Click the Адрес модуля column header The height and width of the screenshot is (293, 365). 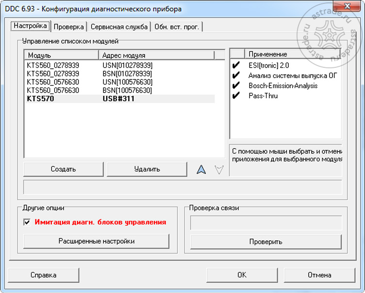point(156,55)
